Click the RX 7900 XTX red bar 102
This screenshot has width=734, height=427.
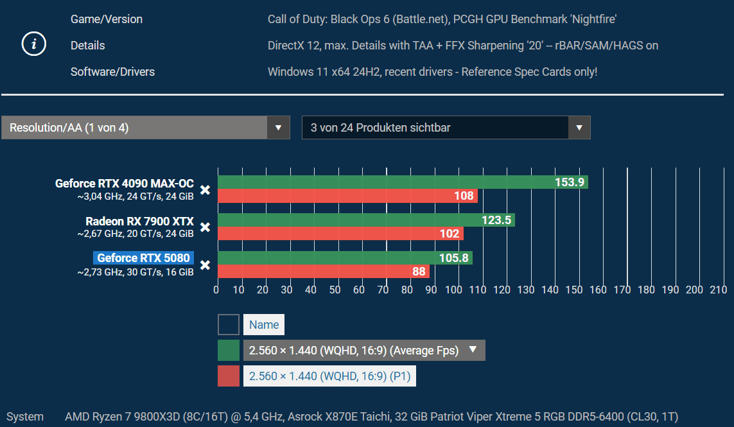340,234
